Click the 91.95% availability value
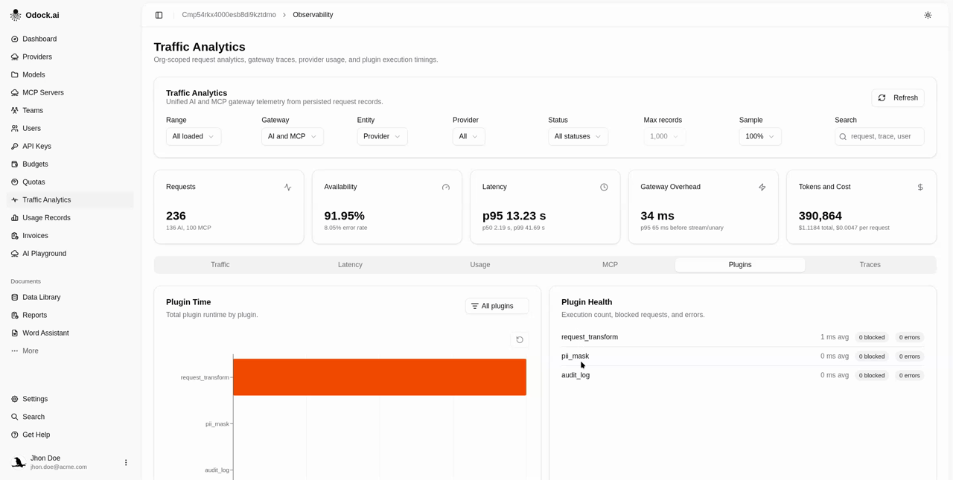953x480 pixels. [x=345, y=216]
